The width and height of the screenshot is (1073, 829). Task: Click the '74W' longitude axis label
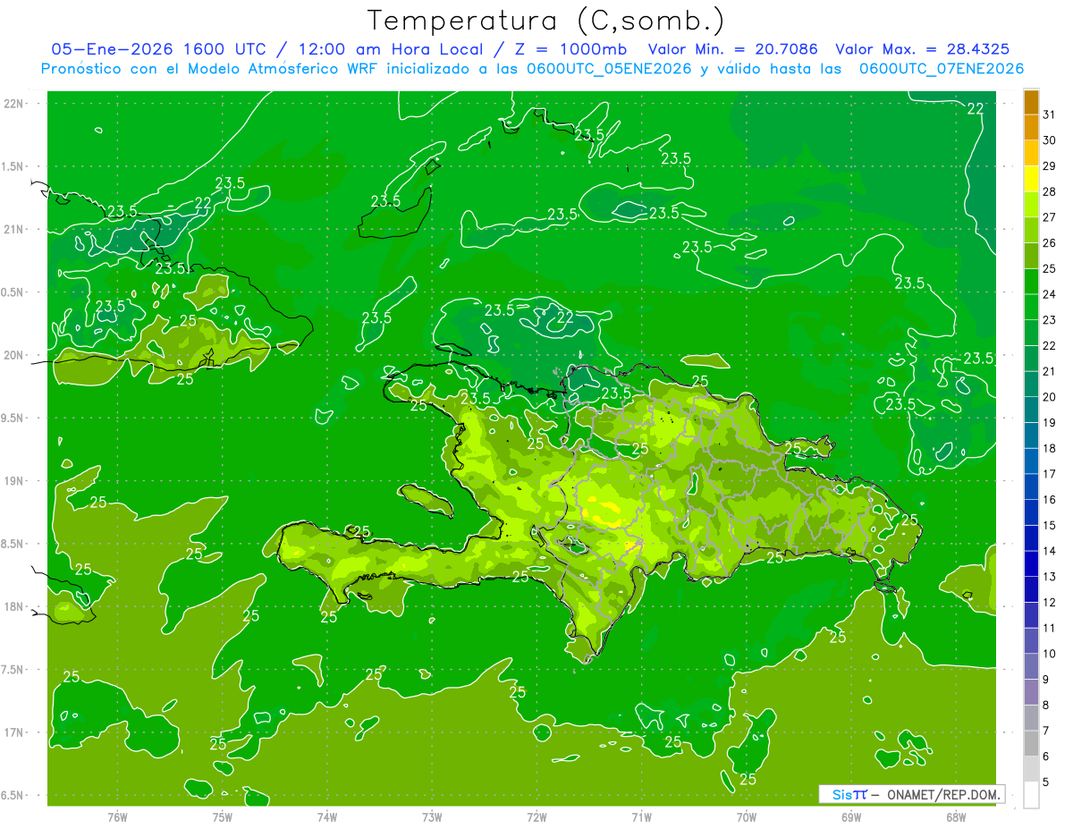pyautogui.click(x=327, y=817)
